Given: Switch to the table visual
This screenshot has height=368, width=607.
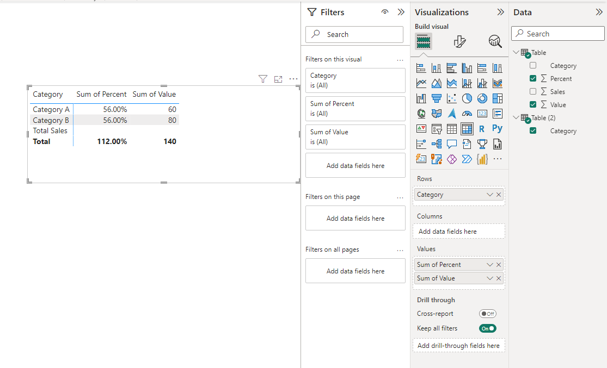Looking at the screenshot, I should [452, 128].
